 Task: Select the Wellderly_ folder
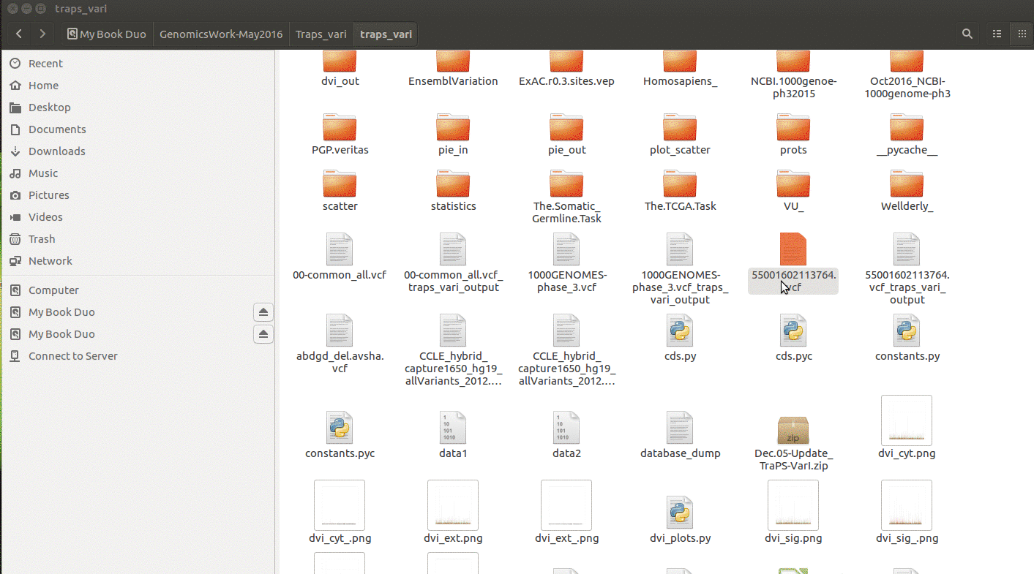click(x=907, y=192)
